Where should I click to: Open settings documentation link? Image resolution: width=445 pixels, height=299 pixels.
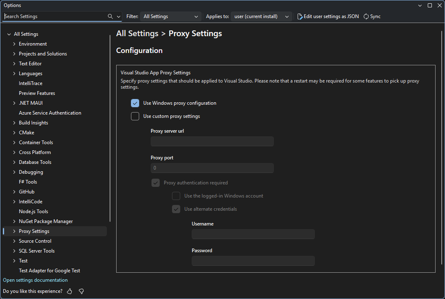[x=35, y=280]
